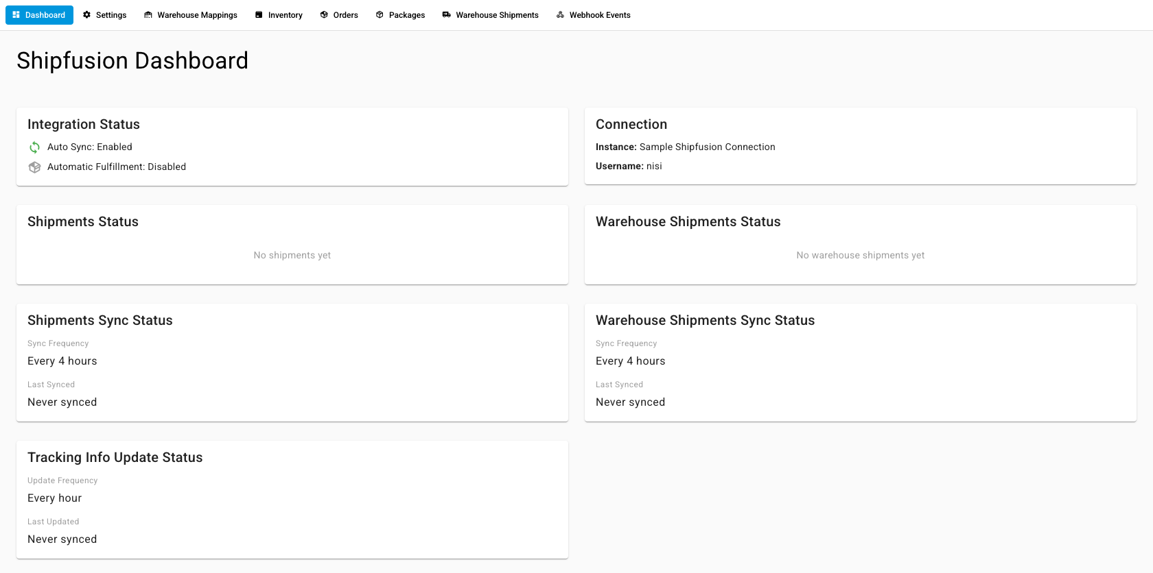Click the Packages cube icon

pos(380,14)
